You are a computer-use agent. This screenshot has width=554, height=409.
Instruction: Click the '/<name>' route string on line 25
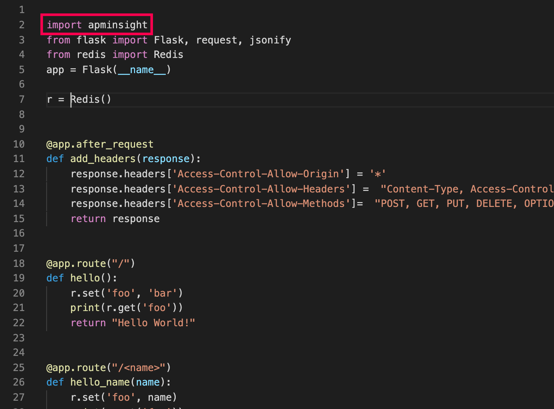pyautogui.click(x=139, y=368)
